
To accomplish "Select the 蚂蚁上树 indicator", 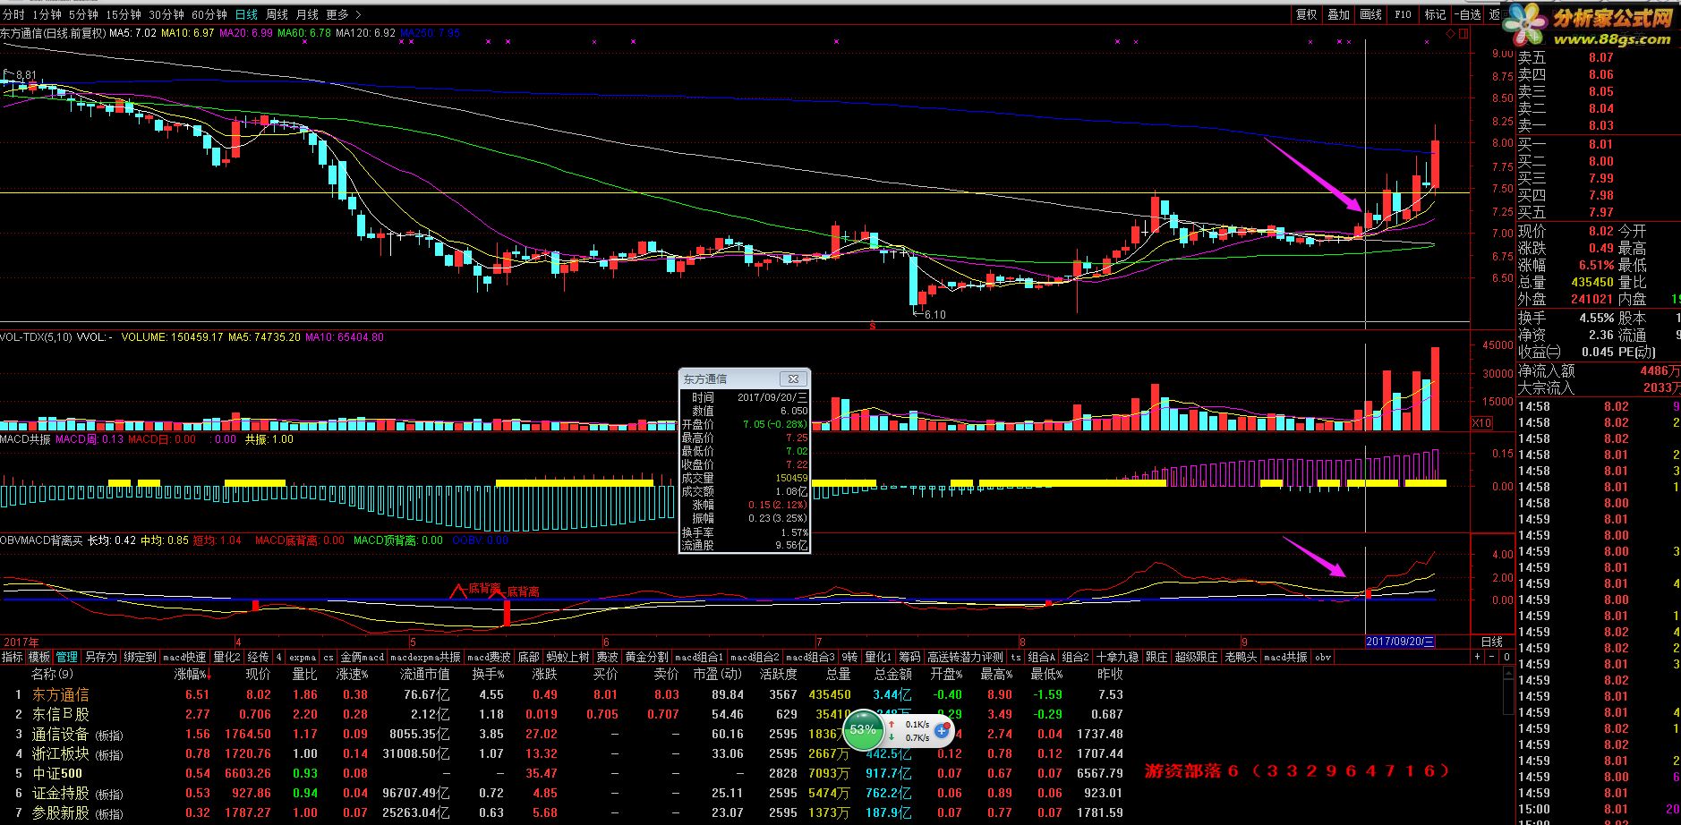I will coord(567,657).
